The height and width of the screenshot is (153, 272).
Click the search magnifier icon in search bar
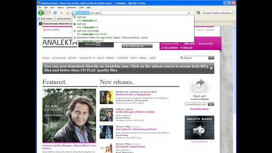point(233,13)
